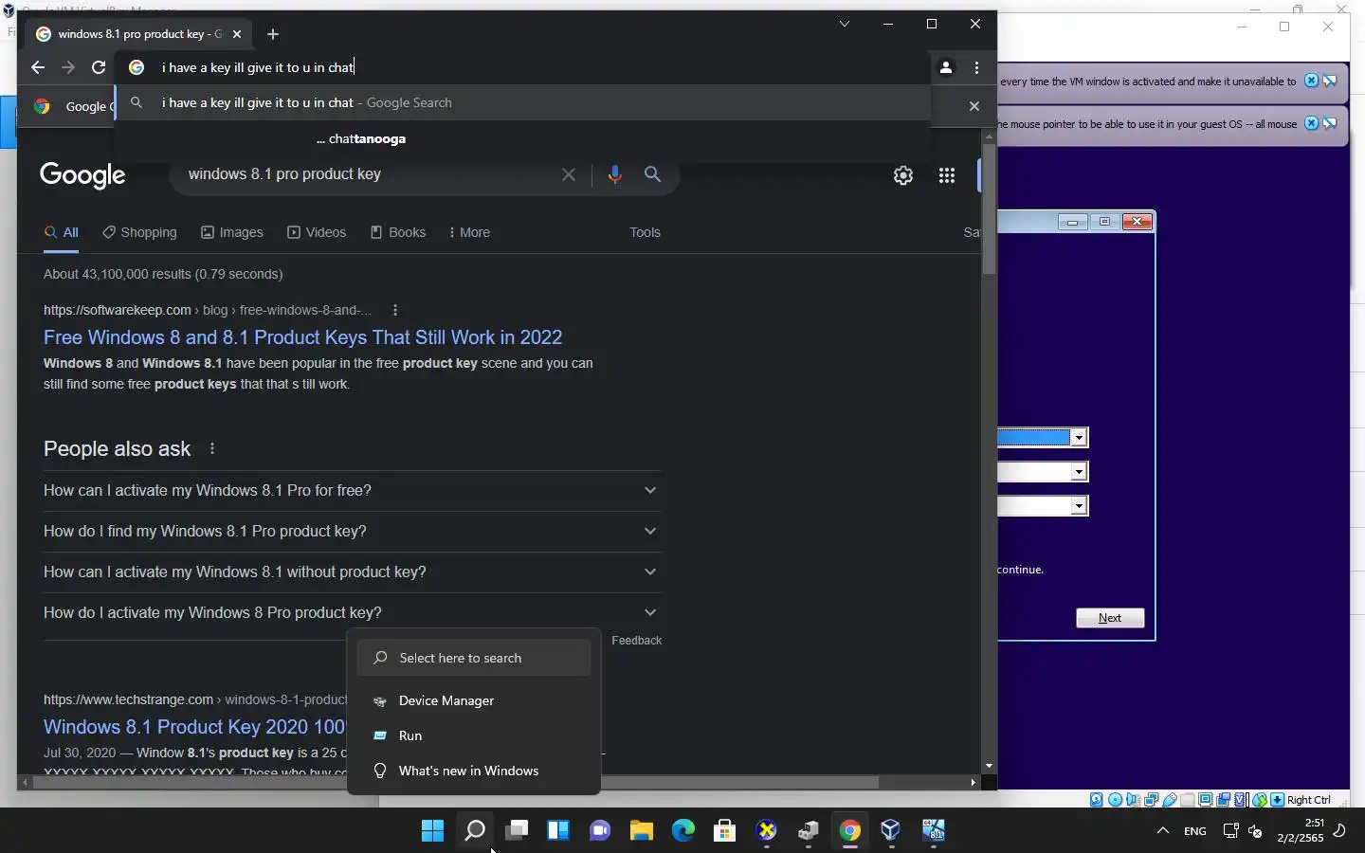Open Google apps grid
This screenshot has height=853, width=1365.
[947, 175]
